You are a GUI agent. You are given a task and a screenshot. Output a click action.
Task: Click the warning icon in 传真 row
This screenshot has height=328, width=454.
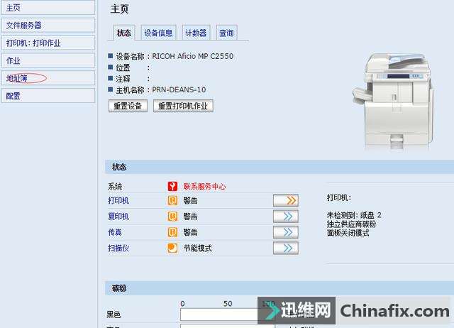coord(172,232)
